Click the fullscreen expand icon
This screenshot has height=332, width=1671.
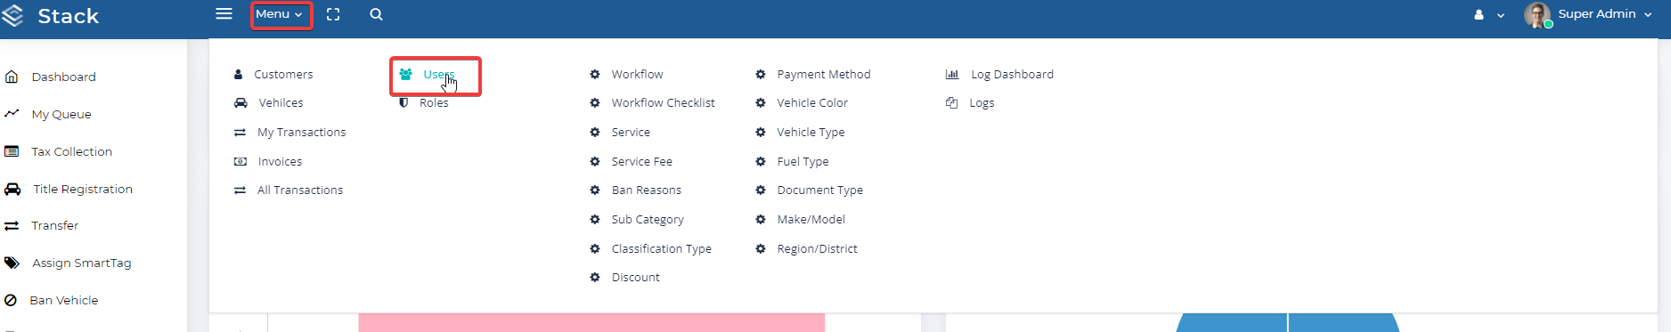click(333, 14)
